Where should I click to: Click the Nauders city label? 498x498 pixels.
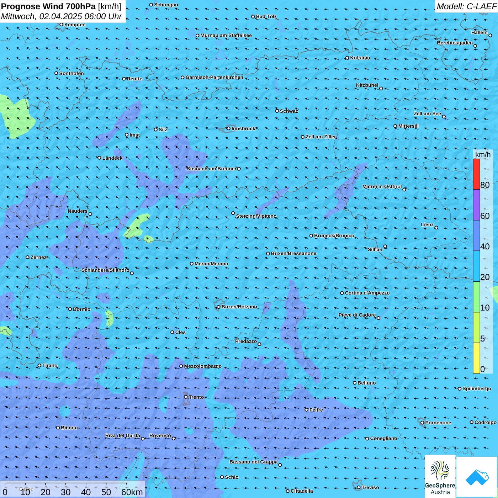(x=78, y=211)
